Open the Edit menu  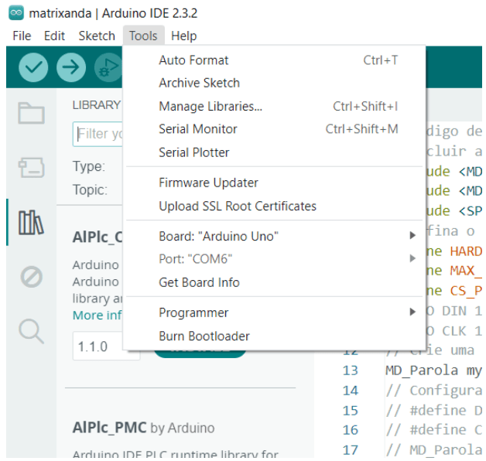point(54,36)
